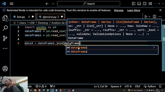The width and height of the screenshot is (165, 92).
Task: Open errors and warnings count in status bar
Action: (x=41, y=86)
